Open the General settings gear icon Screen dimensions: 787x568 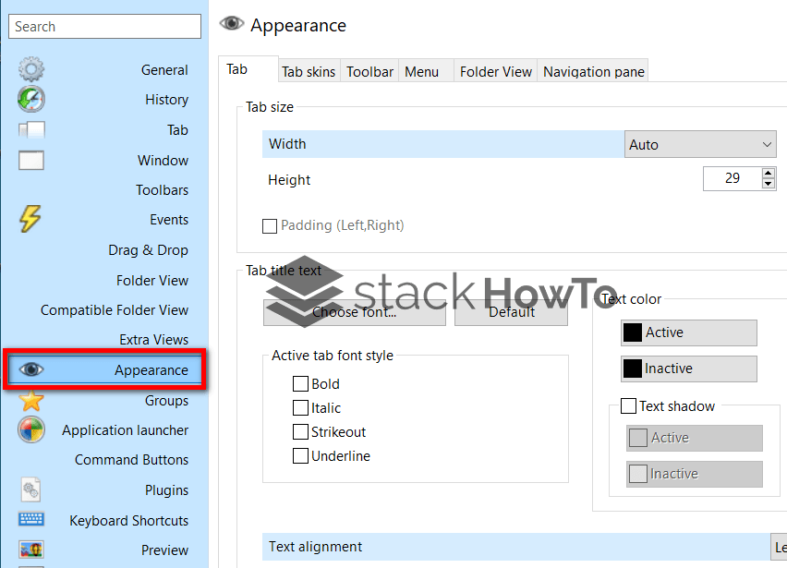point(30,68)
